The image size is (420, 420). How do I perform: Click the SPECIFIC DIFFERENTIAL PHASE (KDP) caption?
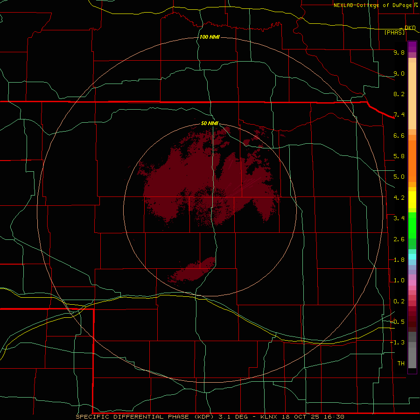tap(145, 417)
